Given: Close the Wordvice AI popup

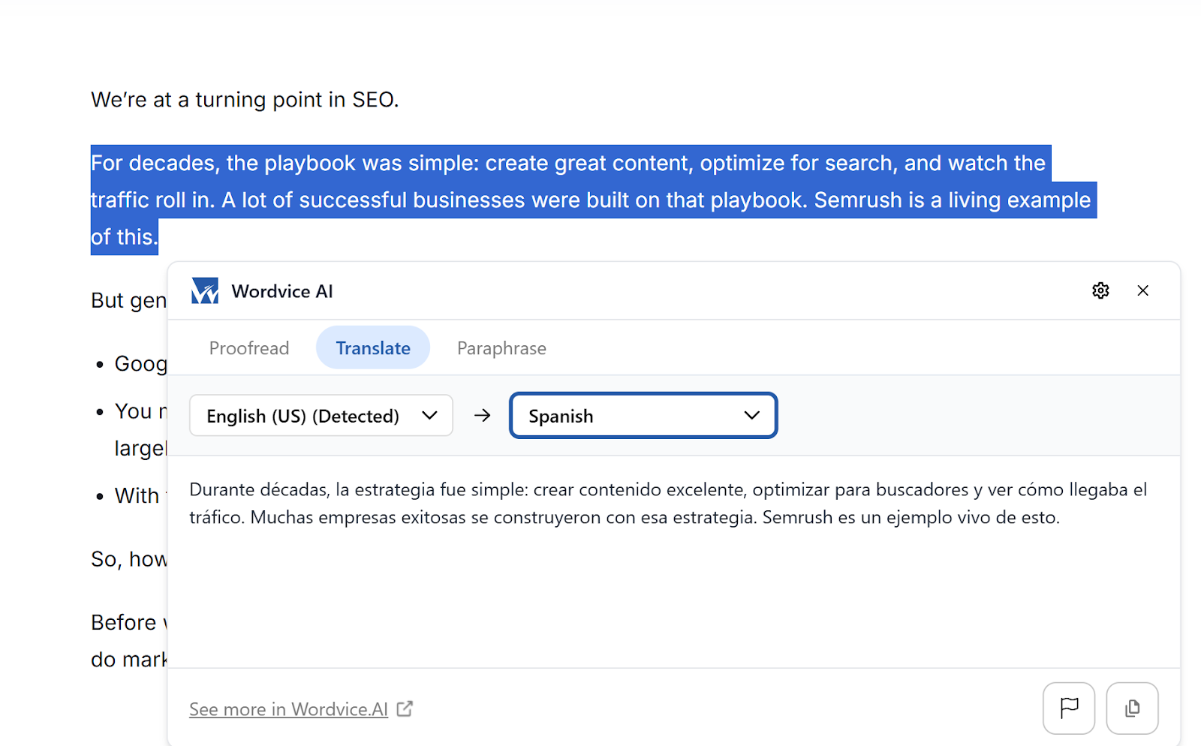Looking at the screenshot, I should tap(1143, 290).
